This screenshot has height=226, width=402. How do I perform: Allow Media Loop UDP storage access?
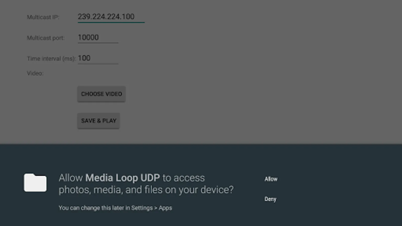point(271,179)
